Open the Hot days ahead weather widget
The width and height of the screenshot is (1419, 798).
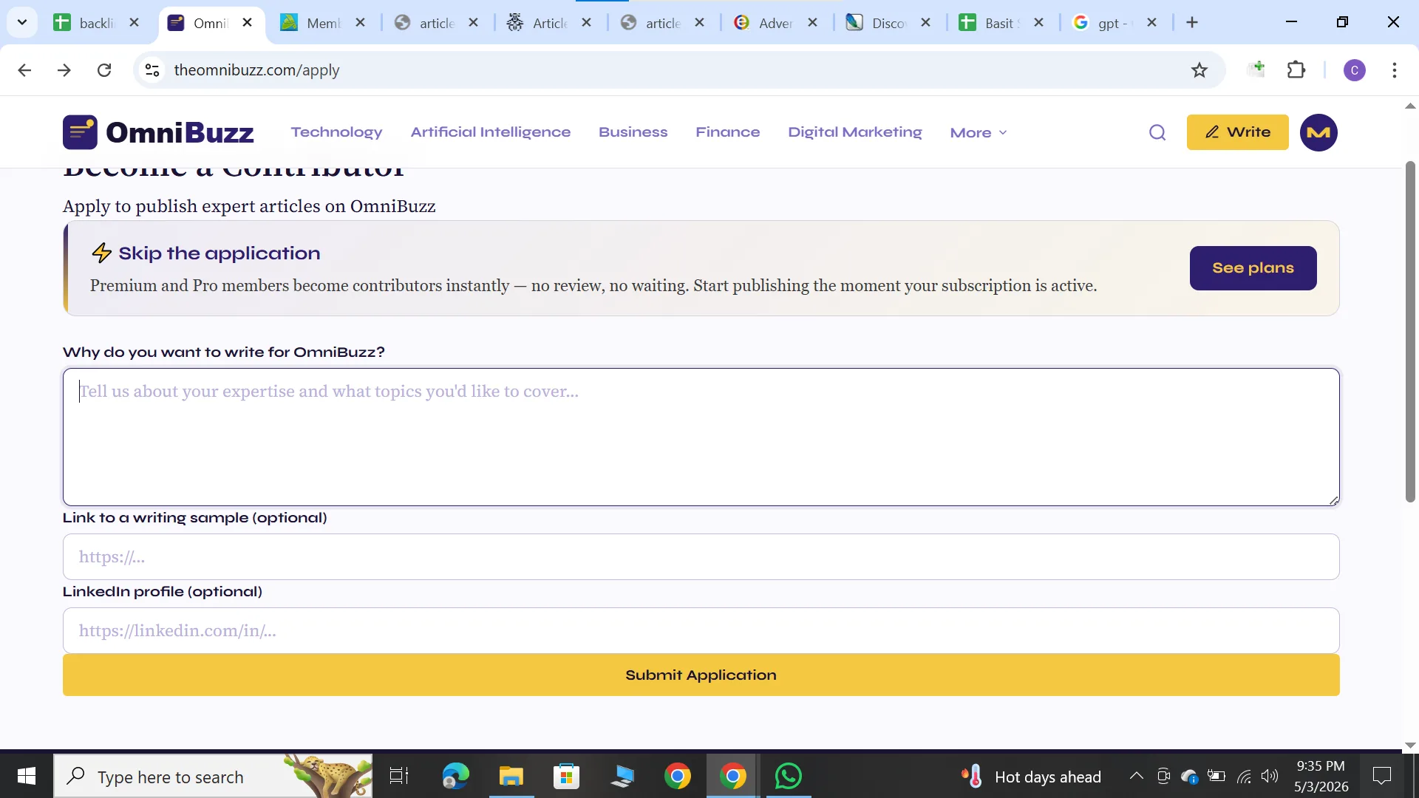click(x=1031, y=777)
